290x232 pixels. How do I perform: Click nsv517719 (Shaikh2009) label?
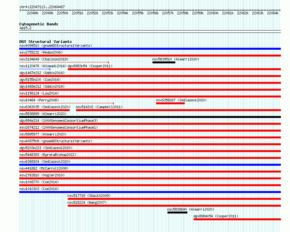pyautogui.click(x=89, y=196)
